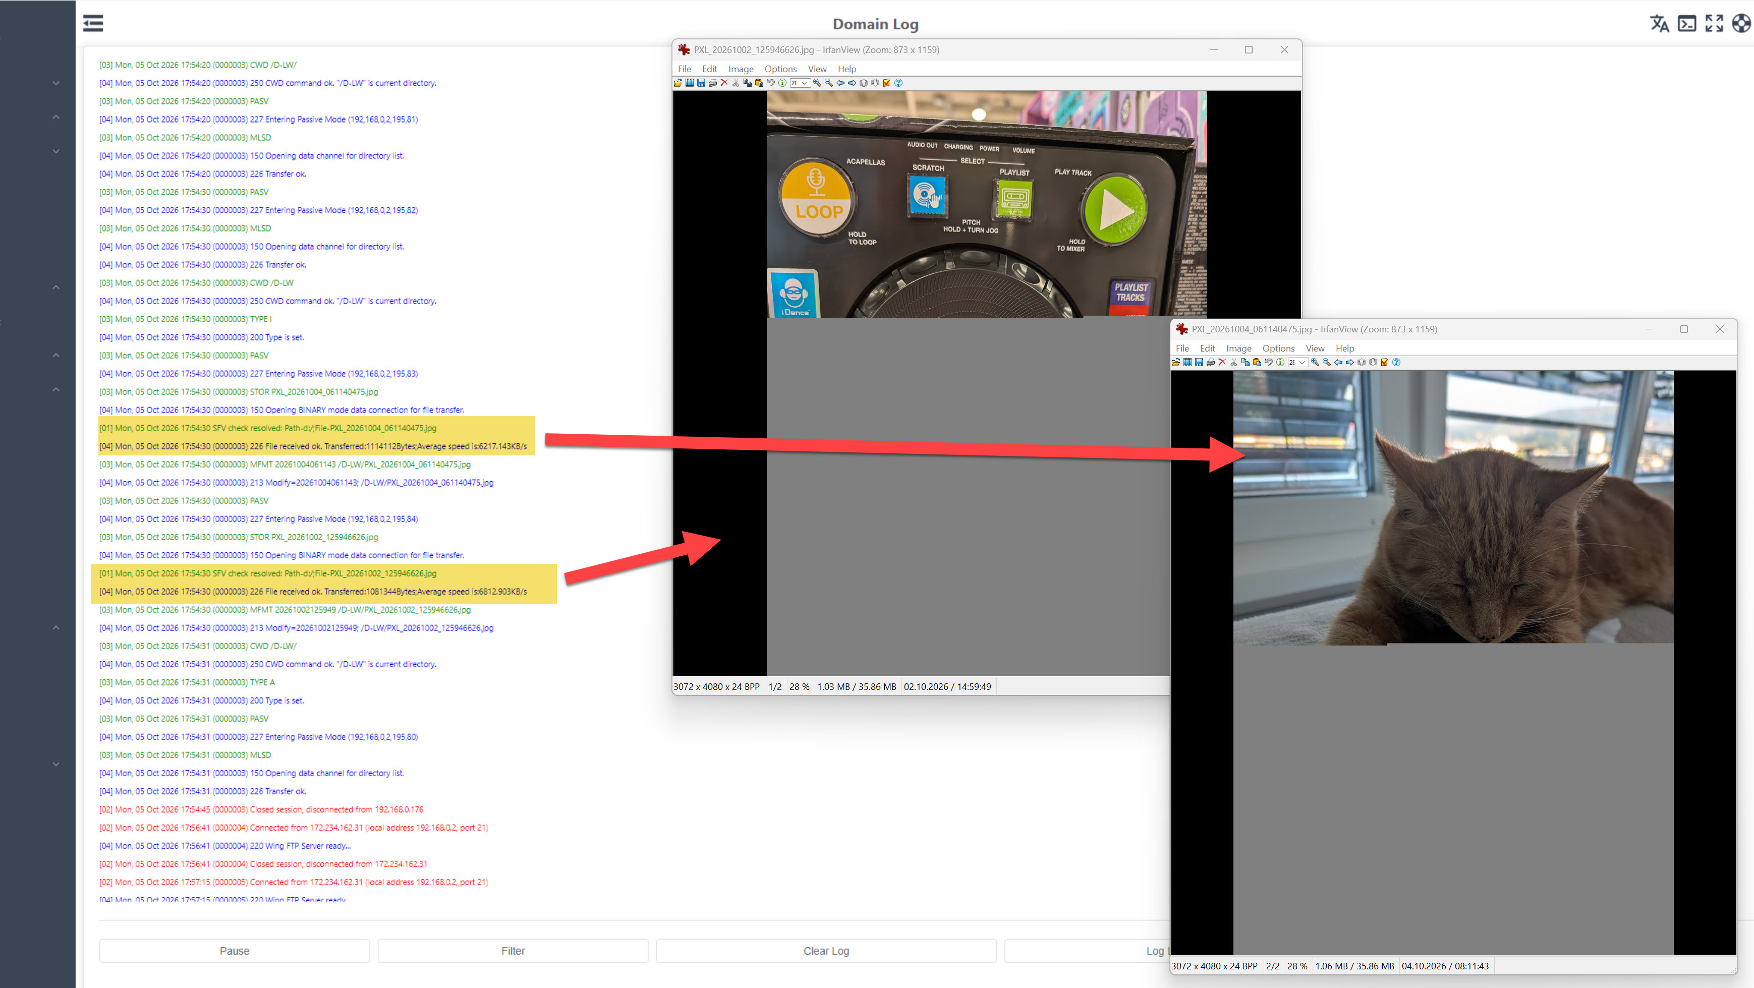The width and height of the screenshot is (1754, 988).
Task: Click Zoom in magnifier in PXL_20261004 cat window
Action: [1316, 363]
